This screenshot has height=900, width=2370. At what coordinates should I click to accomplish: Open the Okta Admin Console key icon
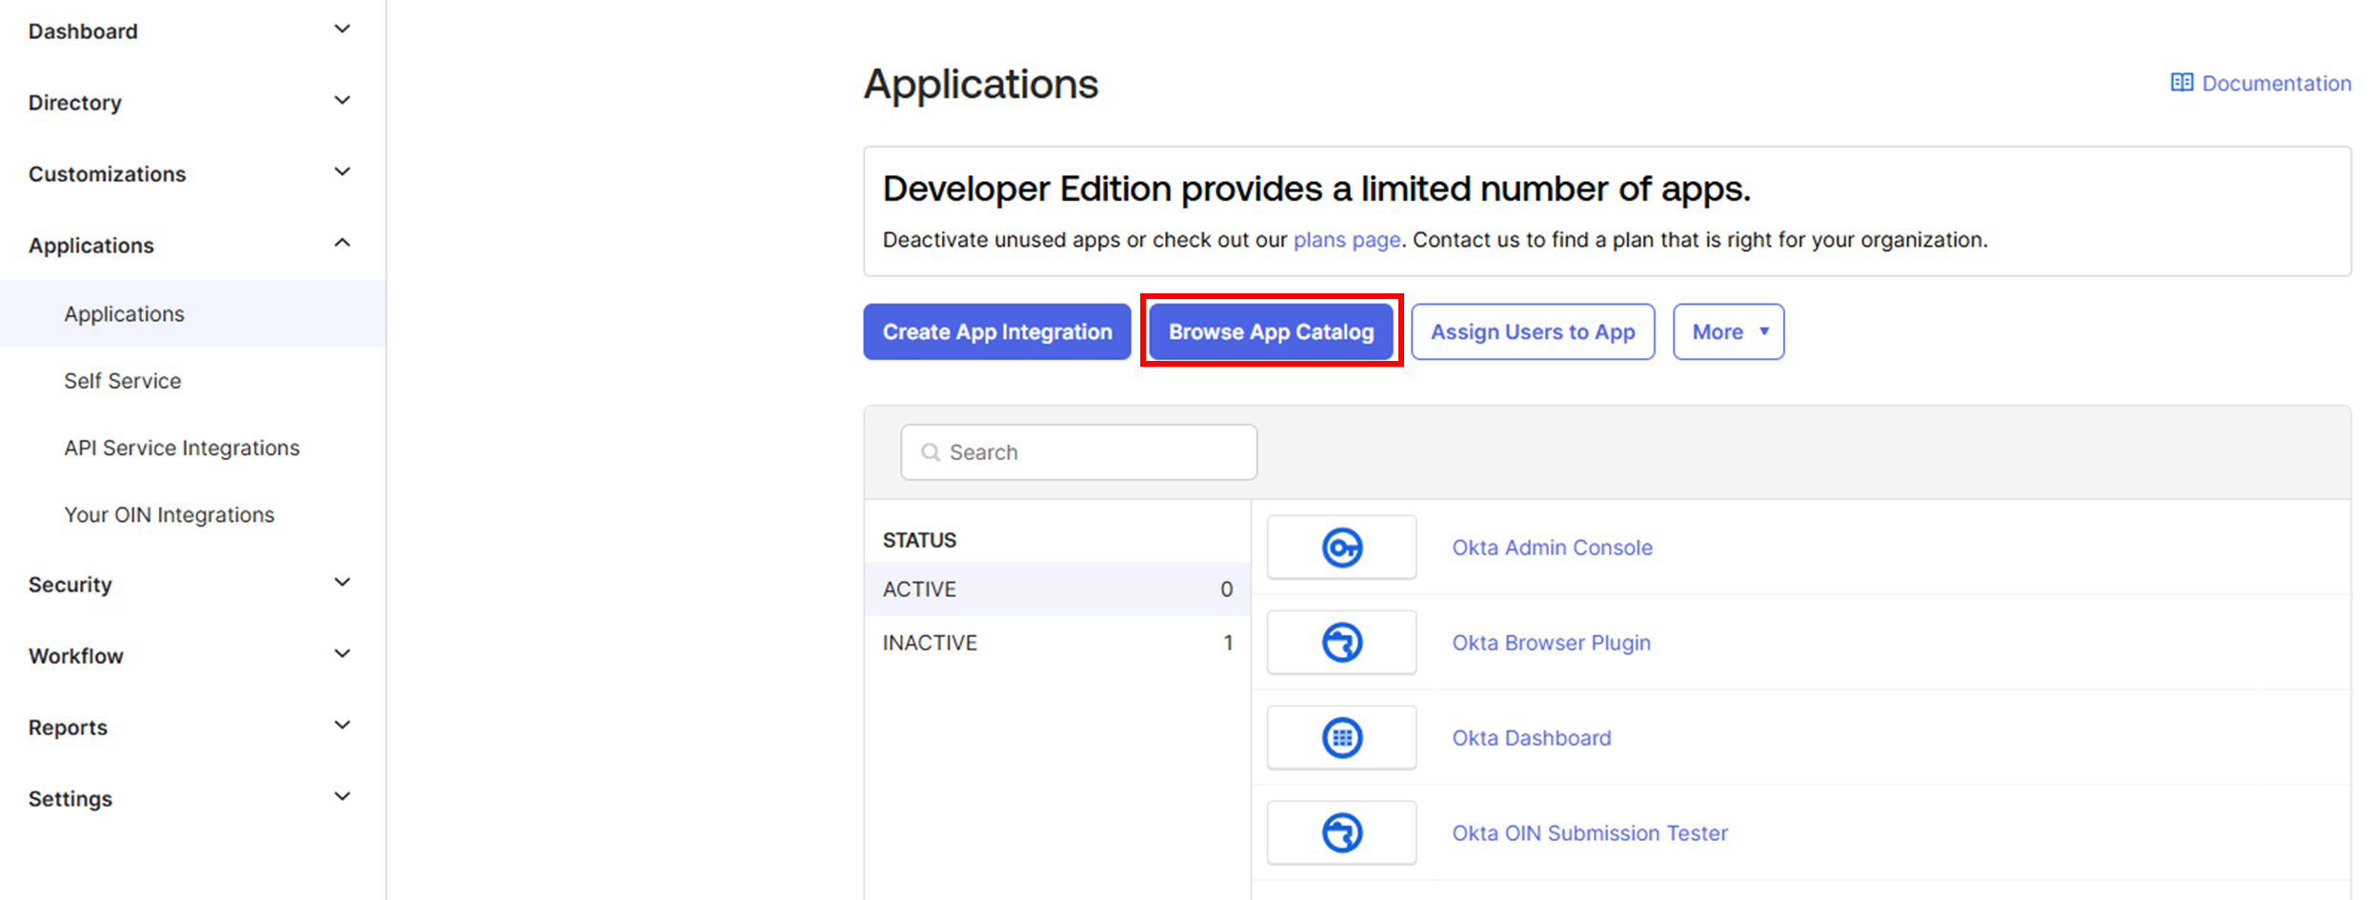(1341, 548)
